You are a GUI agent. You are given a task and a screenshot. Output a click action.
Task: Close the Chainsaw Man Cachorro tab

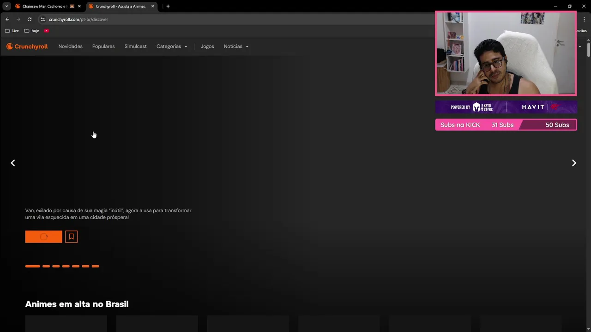point(79,6)
